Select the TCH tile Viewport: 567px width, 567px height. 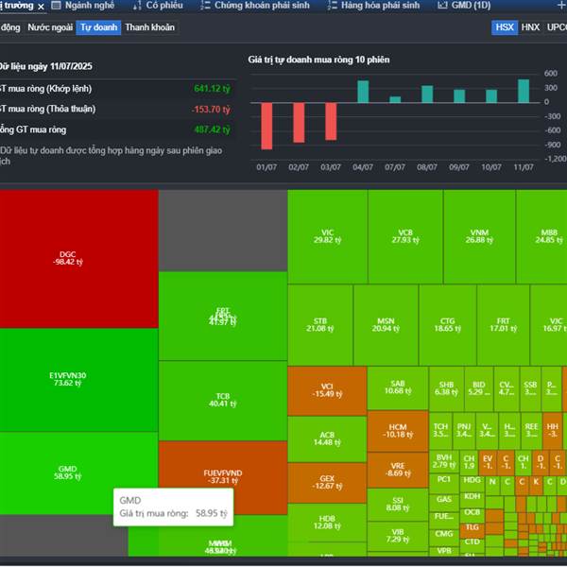(x=440, y=430)
